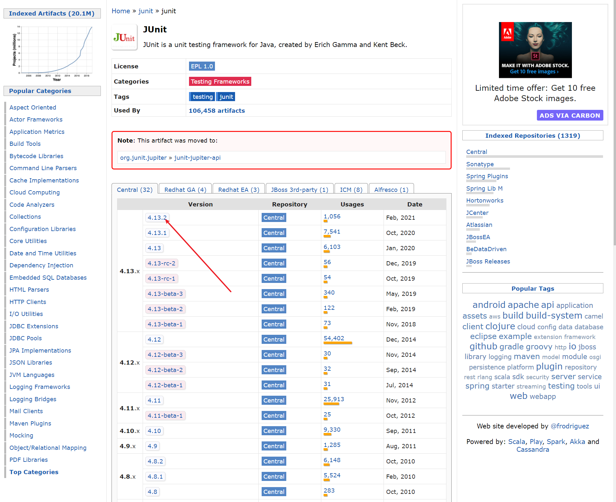
Task: Switch to the Redhat GA (4) tab
Action: pyautogui.click(x=185, y=190)
